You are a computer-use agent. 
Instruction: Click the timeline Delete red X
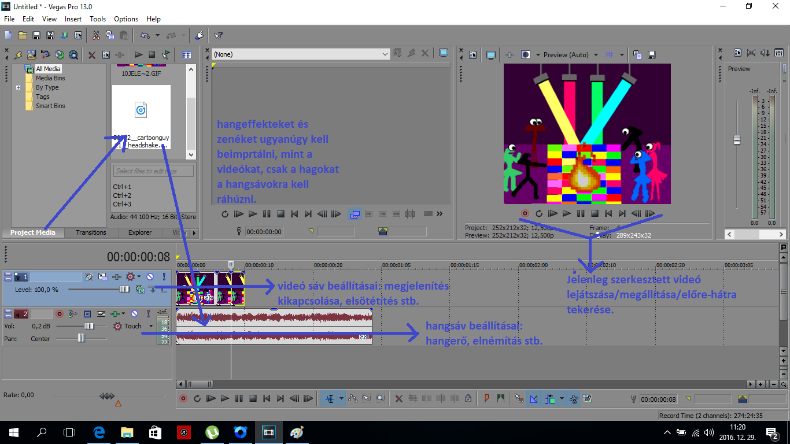[399, 398]
